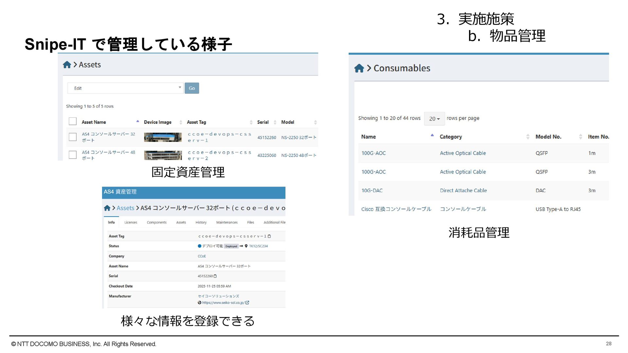The height and width of the screenshot is (353, 628).
Task: Click the 32-port console server device image
Action: pyautogui.click(x=163, y=137)
